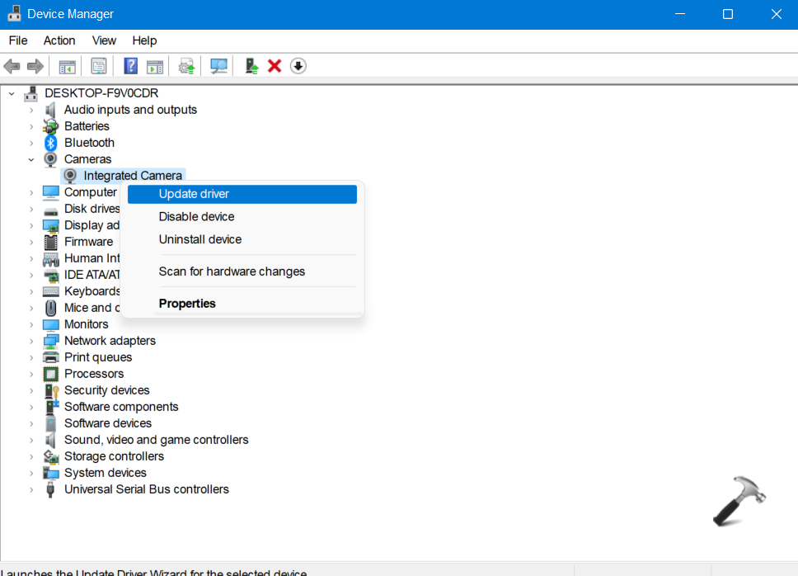Click the Bluetooth icon in the device tree
Image resolution: width=798 pixels, height=576 pixels.
tap(51, 143)
